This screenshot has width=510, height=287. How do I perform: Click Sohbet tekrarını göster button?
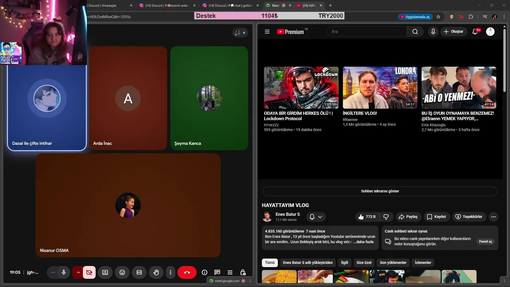point(380,191)
